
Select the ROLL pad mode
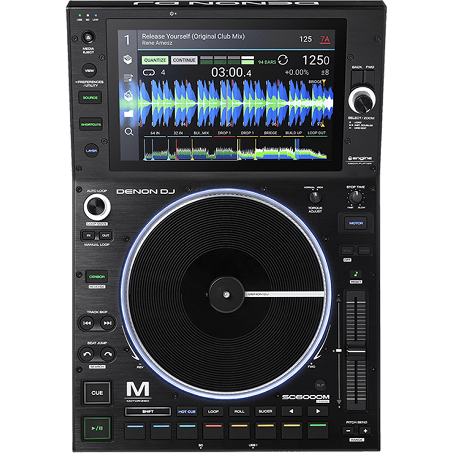[239, 412]
